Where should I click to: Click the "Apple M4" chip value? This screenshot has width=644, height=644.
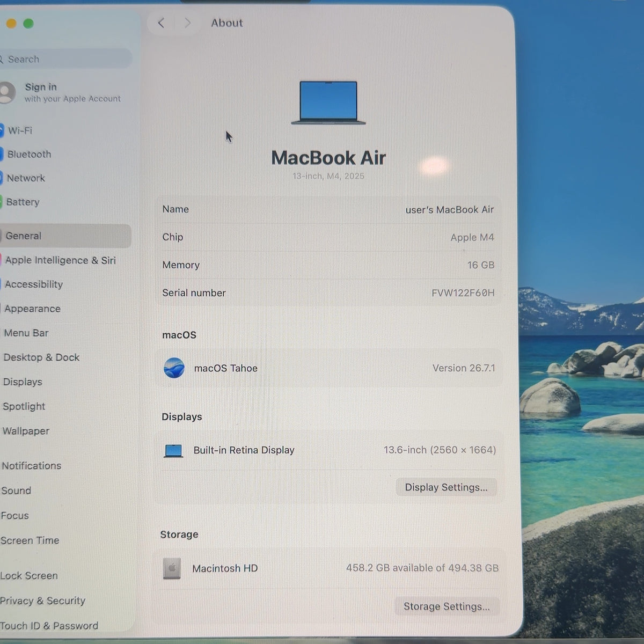point(472,237)
